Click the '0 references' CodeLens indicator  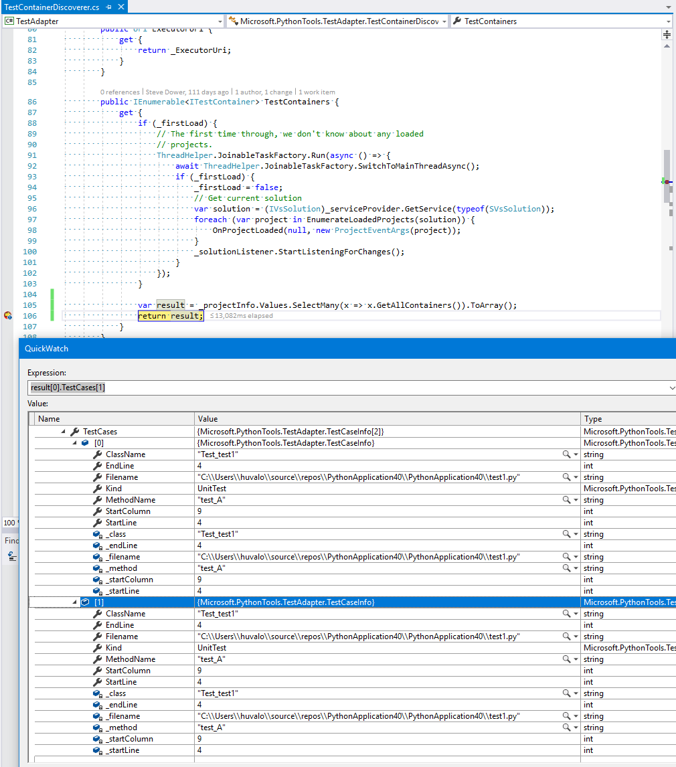[x=120, y=92]
